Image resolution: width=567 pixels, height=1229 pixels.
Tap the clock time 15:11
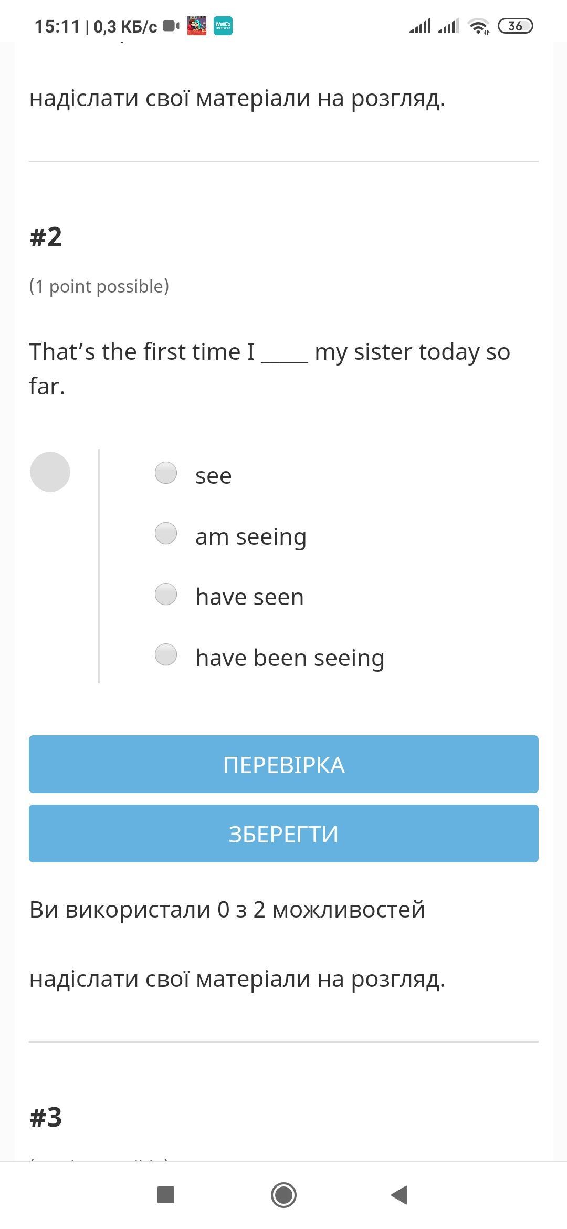(x=57, y=26)
